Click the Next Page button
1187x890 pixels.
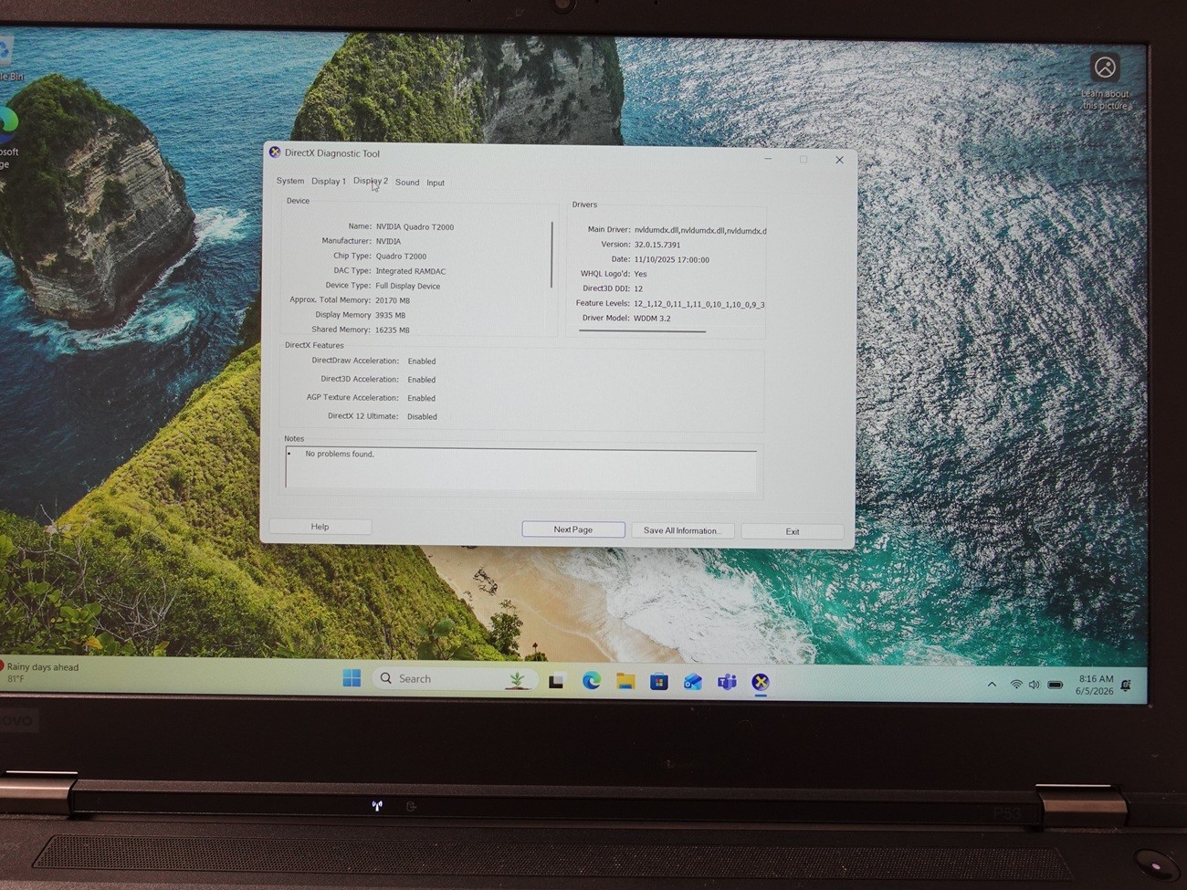tap(573, 529)
